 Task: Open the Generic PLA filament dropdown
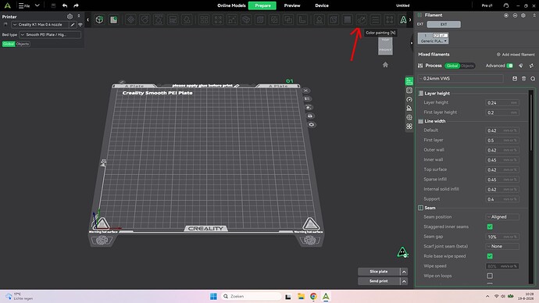pyautogui.click(x=434, y=41)
